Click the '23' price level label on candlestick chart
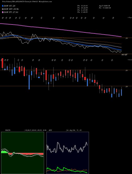132x174 pixels. 126,86
